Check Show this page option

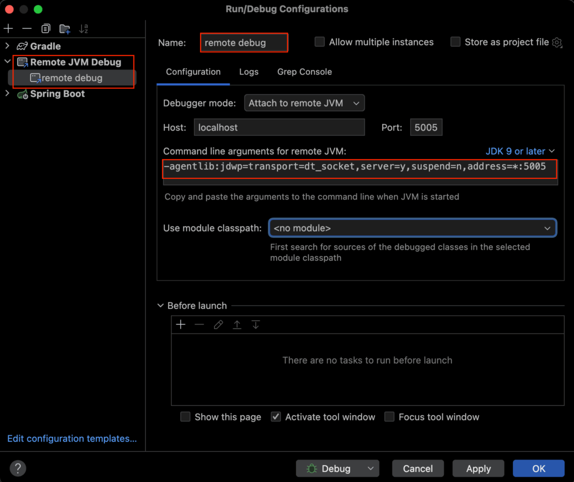point(185,417)
